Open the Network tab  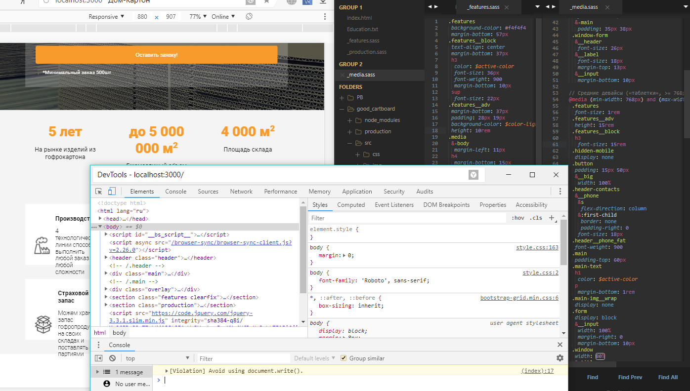coord(241,192)
